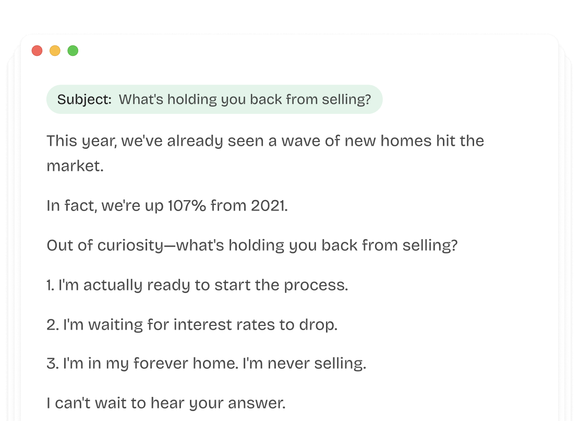
Task: Click the "Subject:" label
Action: coord(84,99)
